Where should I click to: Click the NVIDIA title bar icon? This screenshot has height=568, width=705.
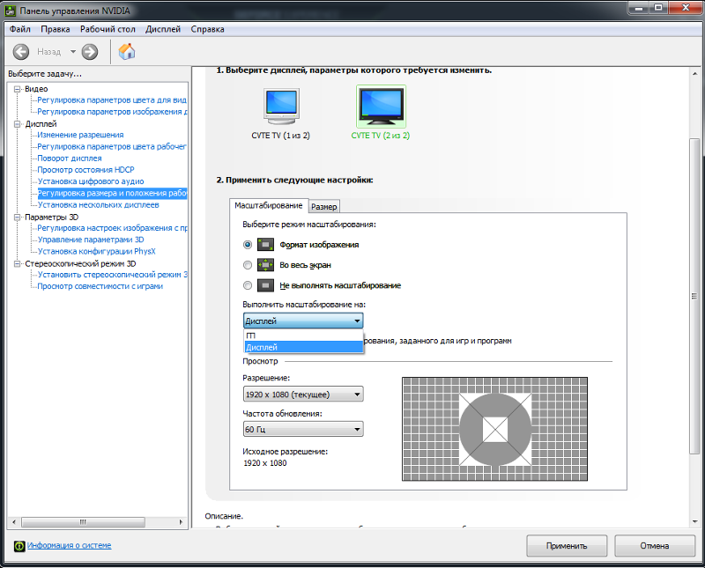click(x=10, y=11)
